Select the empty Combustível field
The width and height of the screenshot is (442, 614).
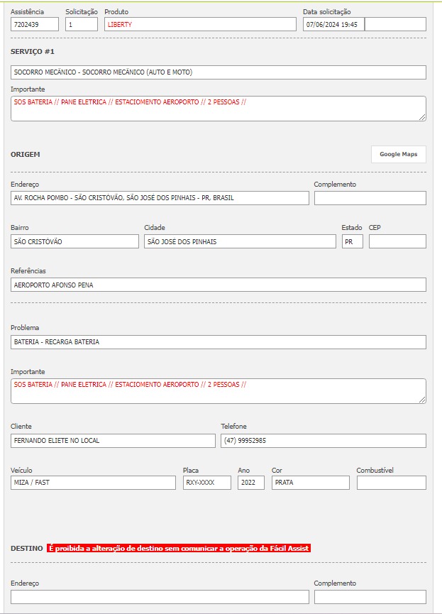[x=391, y=483]
